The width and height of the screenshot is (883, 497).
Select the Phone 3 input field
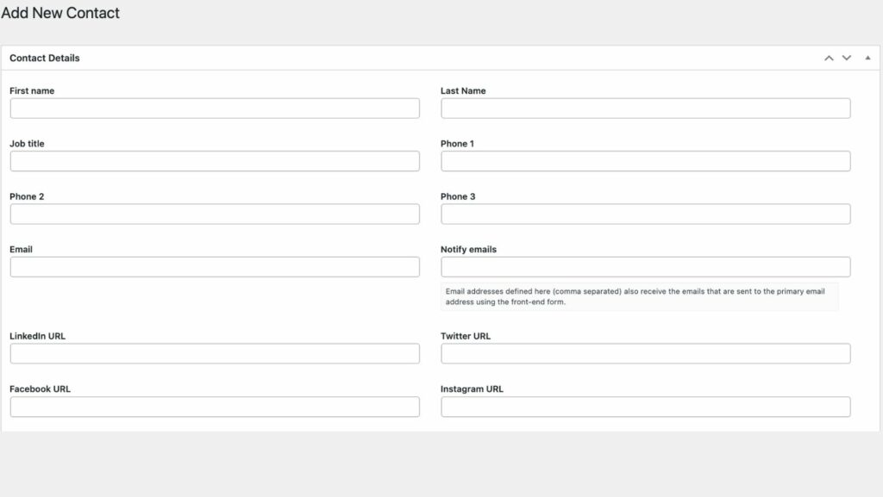[645, 214]
